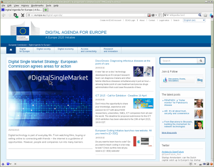Open the View menu
This screenshot has width=214, height=167.
[x=16, y=5]
